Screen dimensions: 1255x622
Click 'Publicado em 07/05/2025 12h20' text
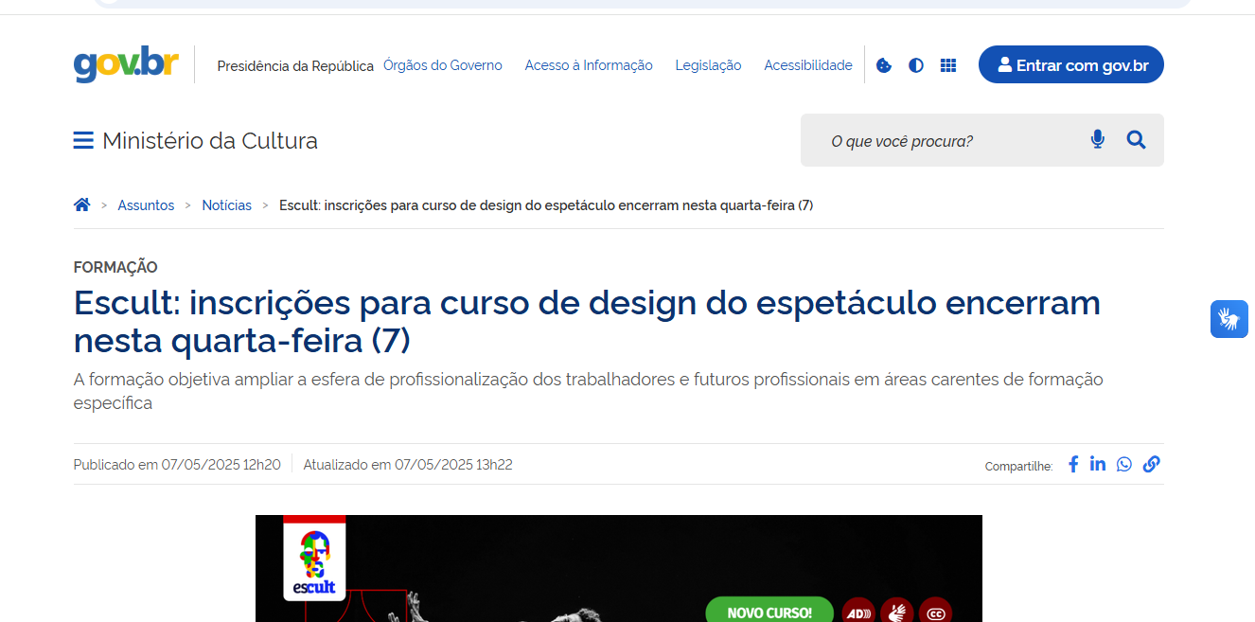177,465
